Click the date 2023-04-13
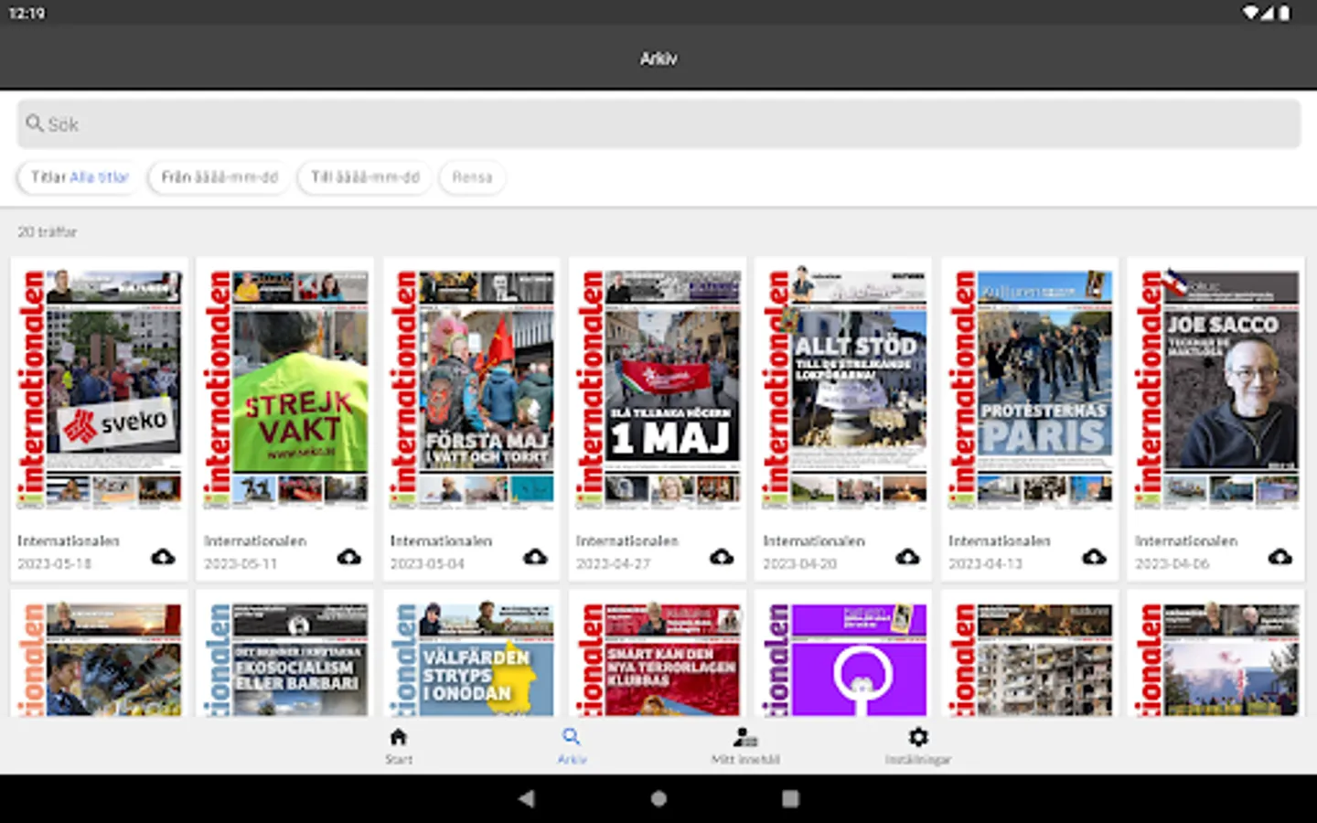Viewport: 1317px width, 823px height. pos(986,564)
